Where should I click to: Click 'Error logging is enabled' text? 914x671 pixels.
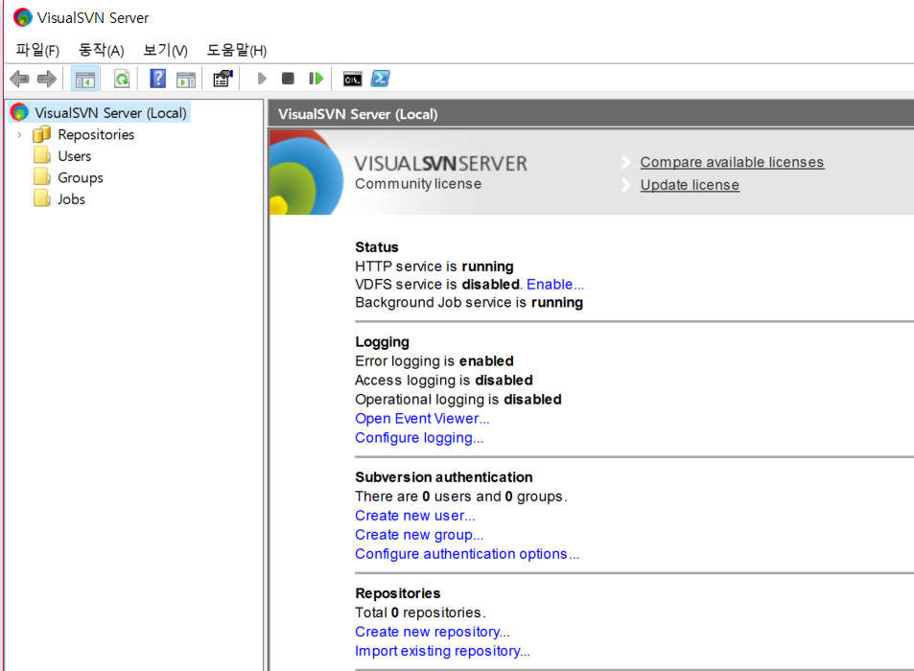coord(434,361)
